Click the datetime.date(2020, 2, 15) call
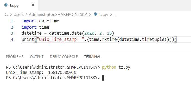This screenshot has height=98, width=191. (82, 33)
